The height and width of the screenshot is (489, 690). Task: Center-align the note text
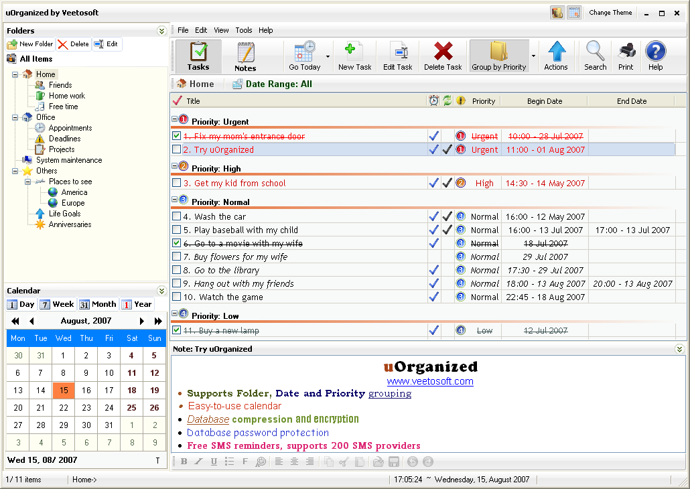[x=294, y=462]
